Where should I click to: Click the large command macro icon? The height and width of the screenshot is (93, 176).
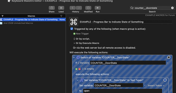pyautogui.click(x=74, y=22)
